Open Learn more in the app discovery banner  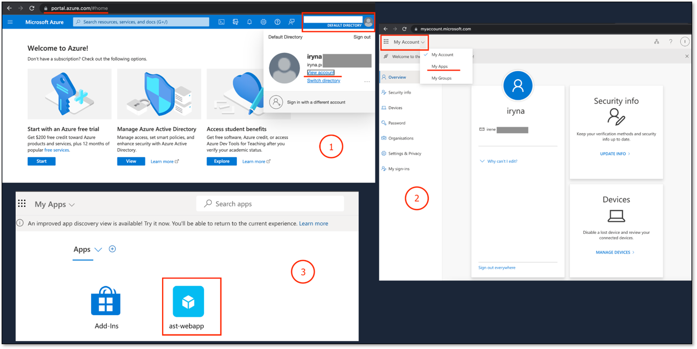(x=313, y=224)
